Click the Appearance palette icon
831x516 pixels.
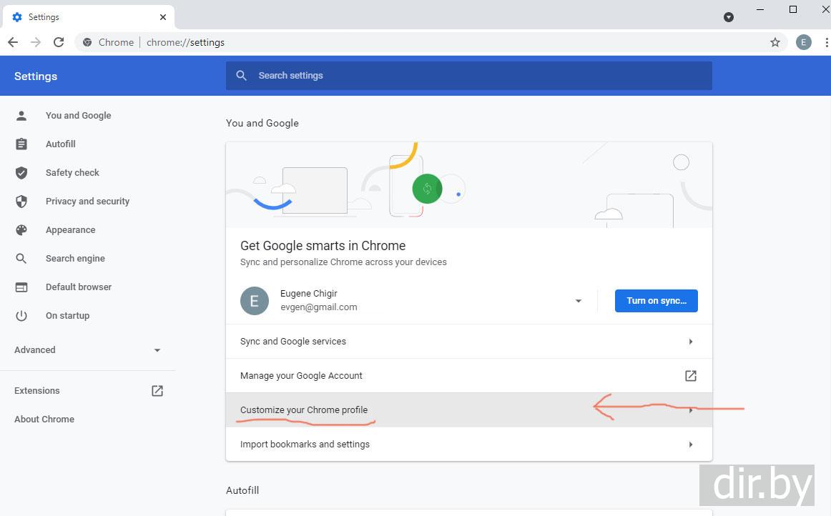coord(21,230)
